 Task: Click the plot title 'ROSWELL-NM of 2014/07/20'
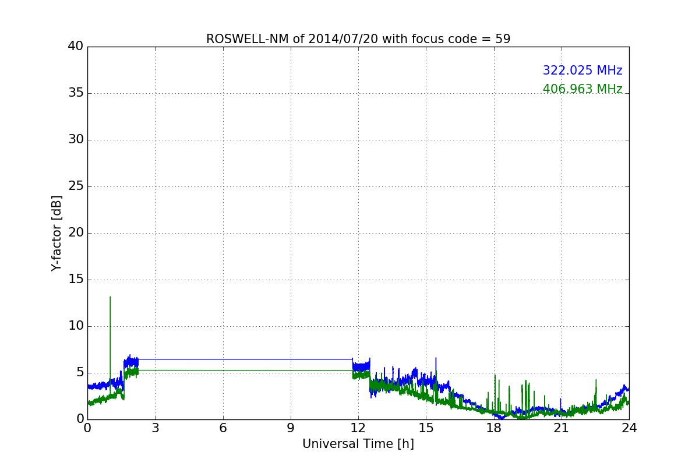pos(358,39)
